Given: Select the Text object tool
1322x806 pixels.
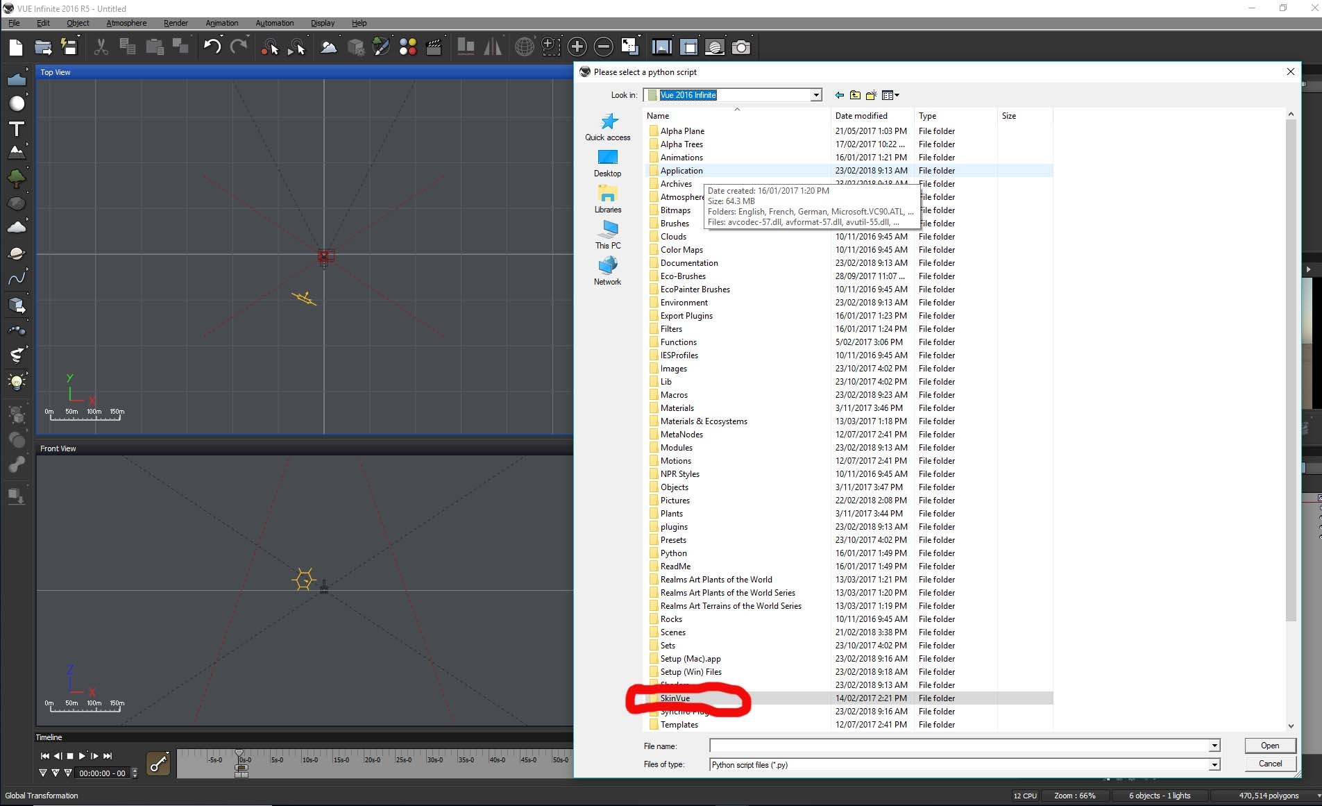Looking at the screenshot, I should (x=16, y=129).
